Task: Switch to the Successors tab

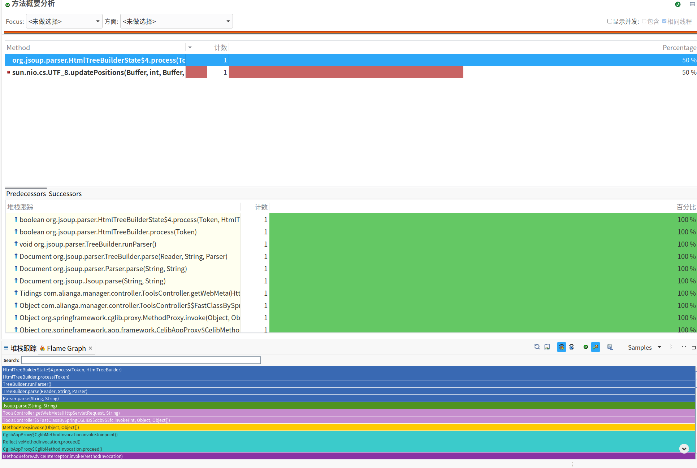Action: (65, 194)
